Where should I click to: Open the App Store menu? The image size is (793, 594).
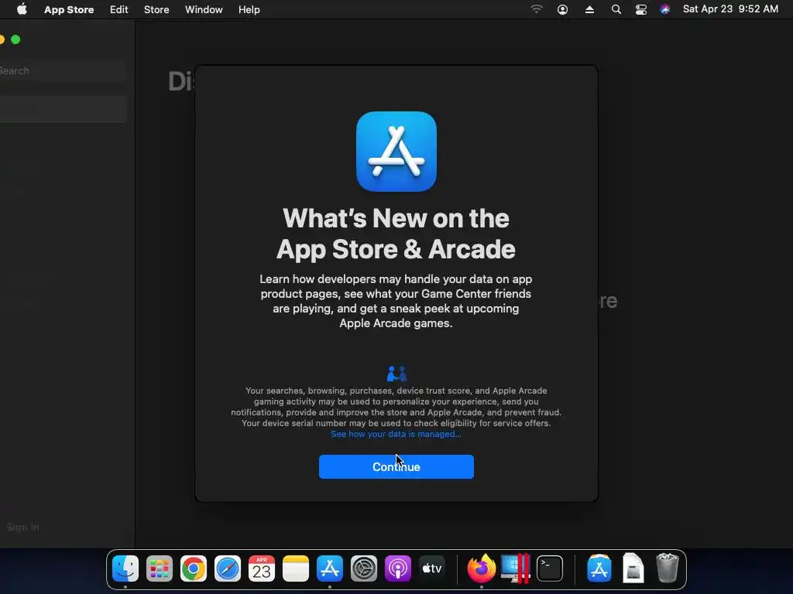[x=69, y=9]
